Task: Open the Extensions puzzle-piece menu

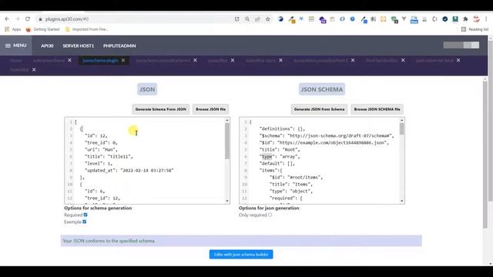Action: (465, 19)
